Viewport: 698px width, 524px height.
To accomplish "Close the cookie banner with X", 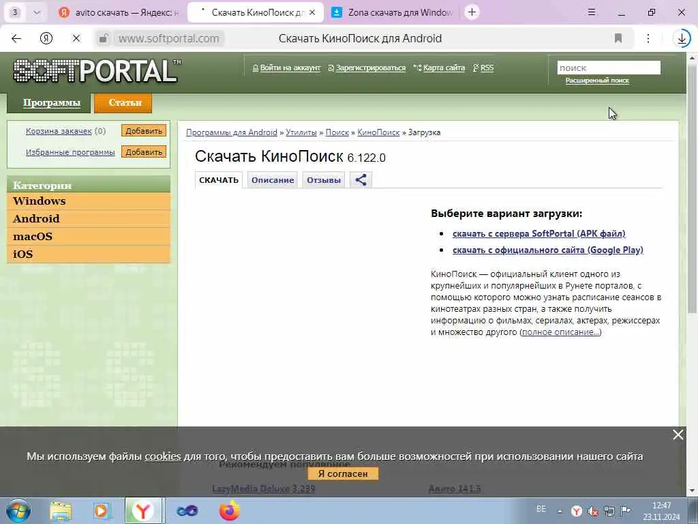I will tap(678, 435).
